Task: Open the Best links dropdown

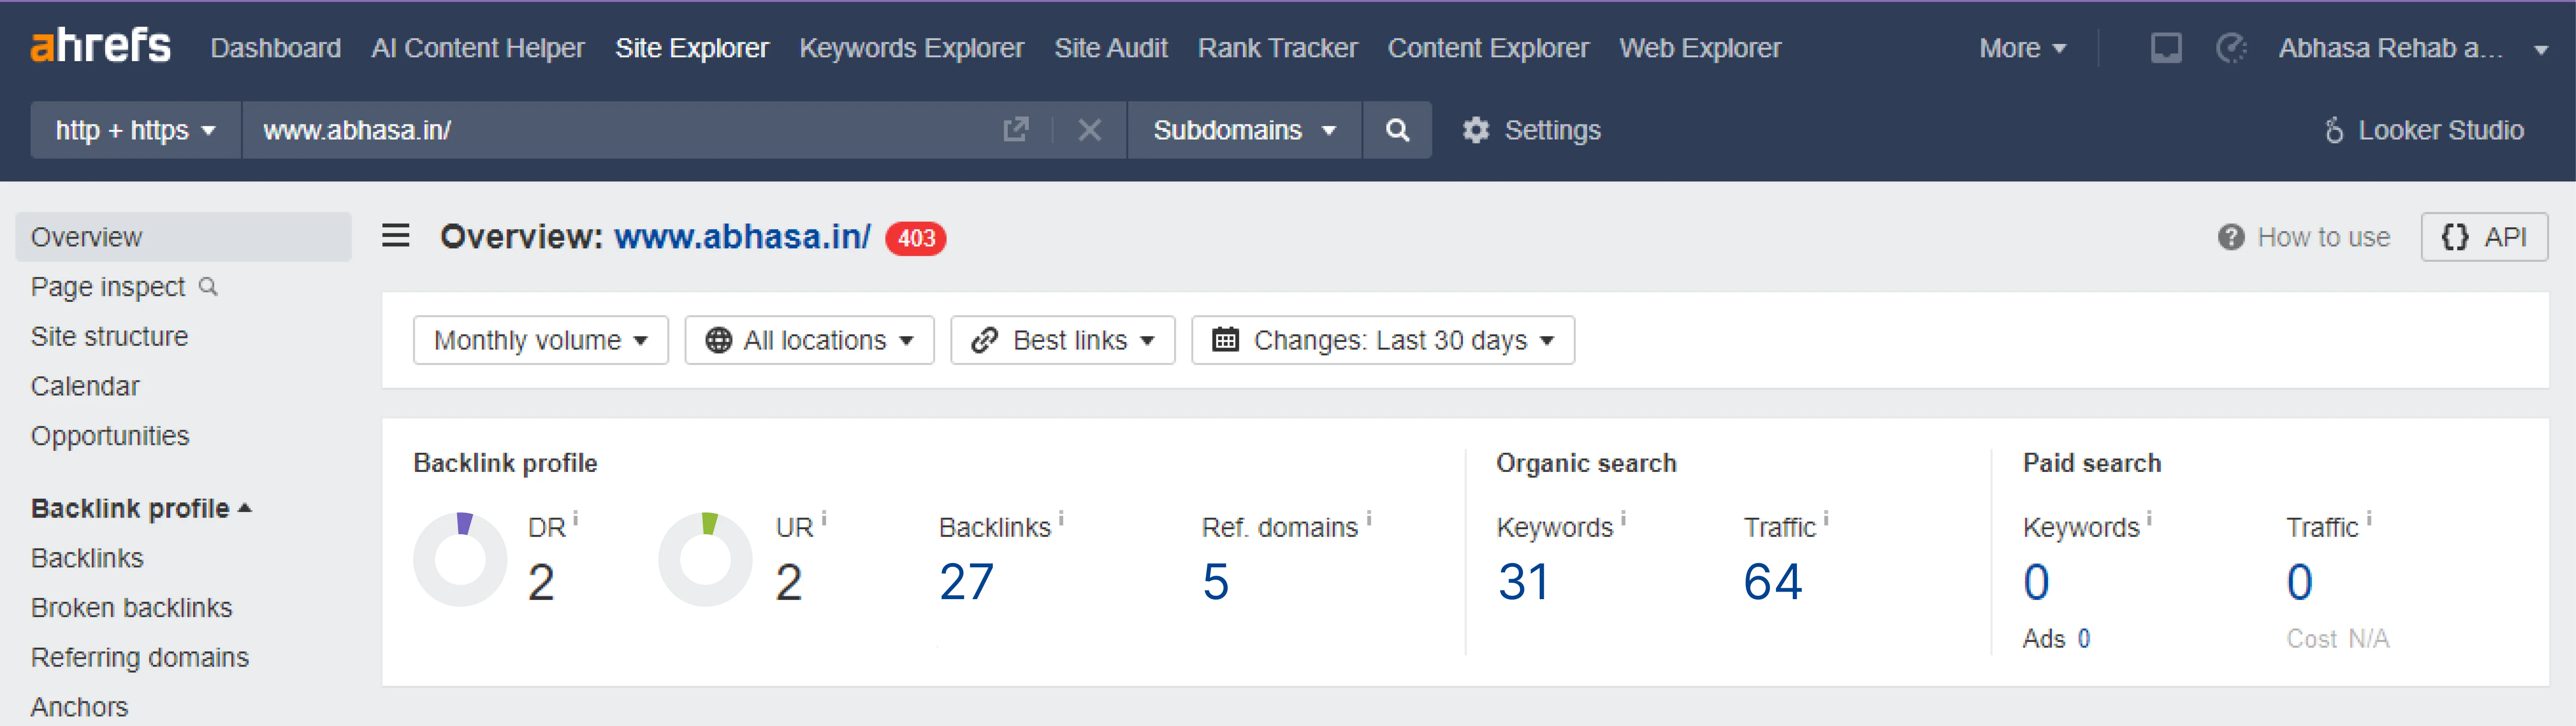Action: pyautogui.click(x=1063, y=340)
